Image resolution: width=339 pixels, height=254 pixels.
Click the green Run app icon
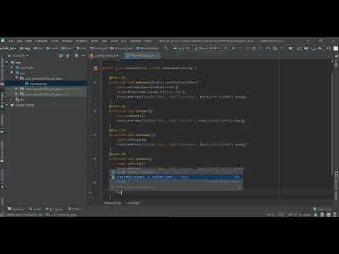[233, 48]
